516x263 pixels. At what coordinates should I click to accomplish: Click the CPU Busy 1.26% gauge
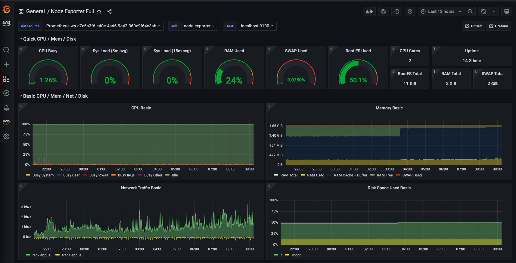(x=48, y=72)
